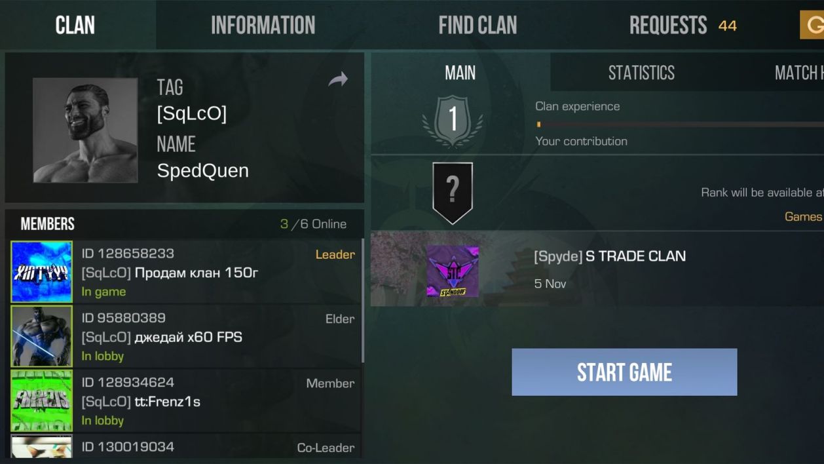Image resolution: width=824 pixels, height=464 pixels.
Task: Switch to the STATISTICS sub-tab
Action: pyautogui.click(x=641, y=73)
